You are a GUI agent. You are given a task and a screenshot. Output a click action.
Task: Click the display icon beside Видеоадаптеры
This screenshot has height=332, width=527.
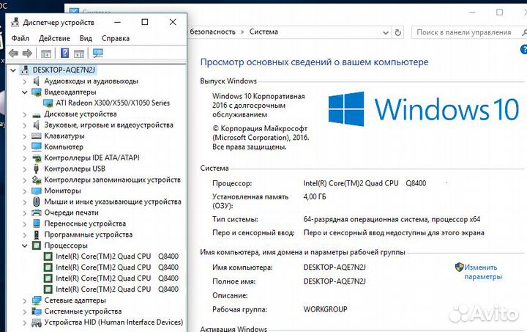click(x=37, y=92)
